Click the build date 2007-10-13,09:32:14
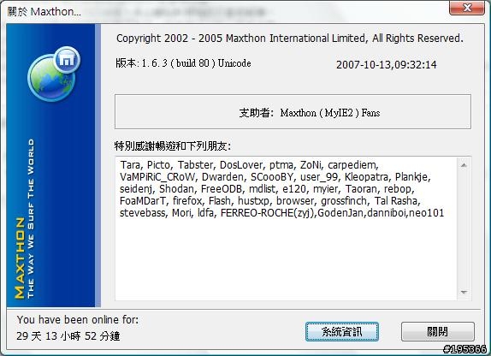This screenshot has height=356, width=491. [386, 65]
